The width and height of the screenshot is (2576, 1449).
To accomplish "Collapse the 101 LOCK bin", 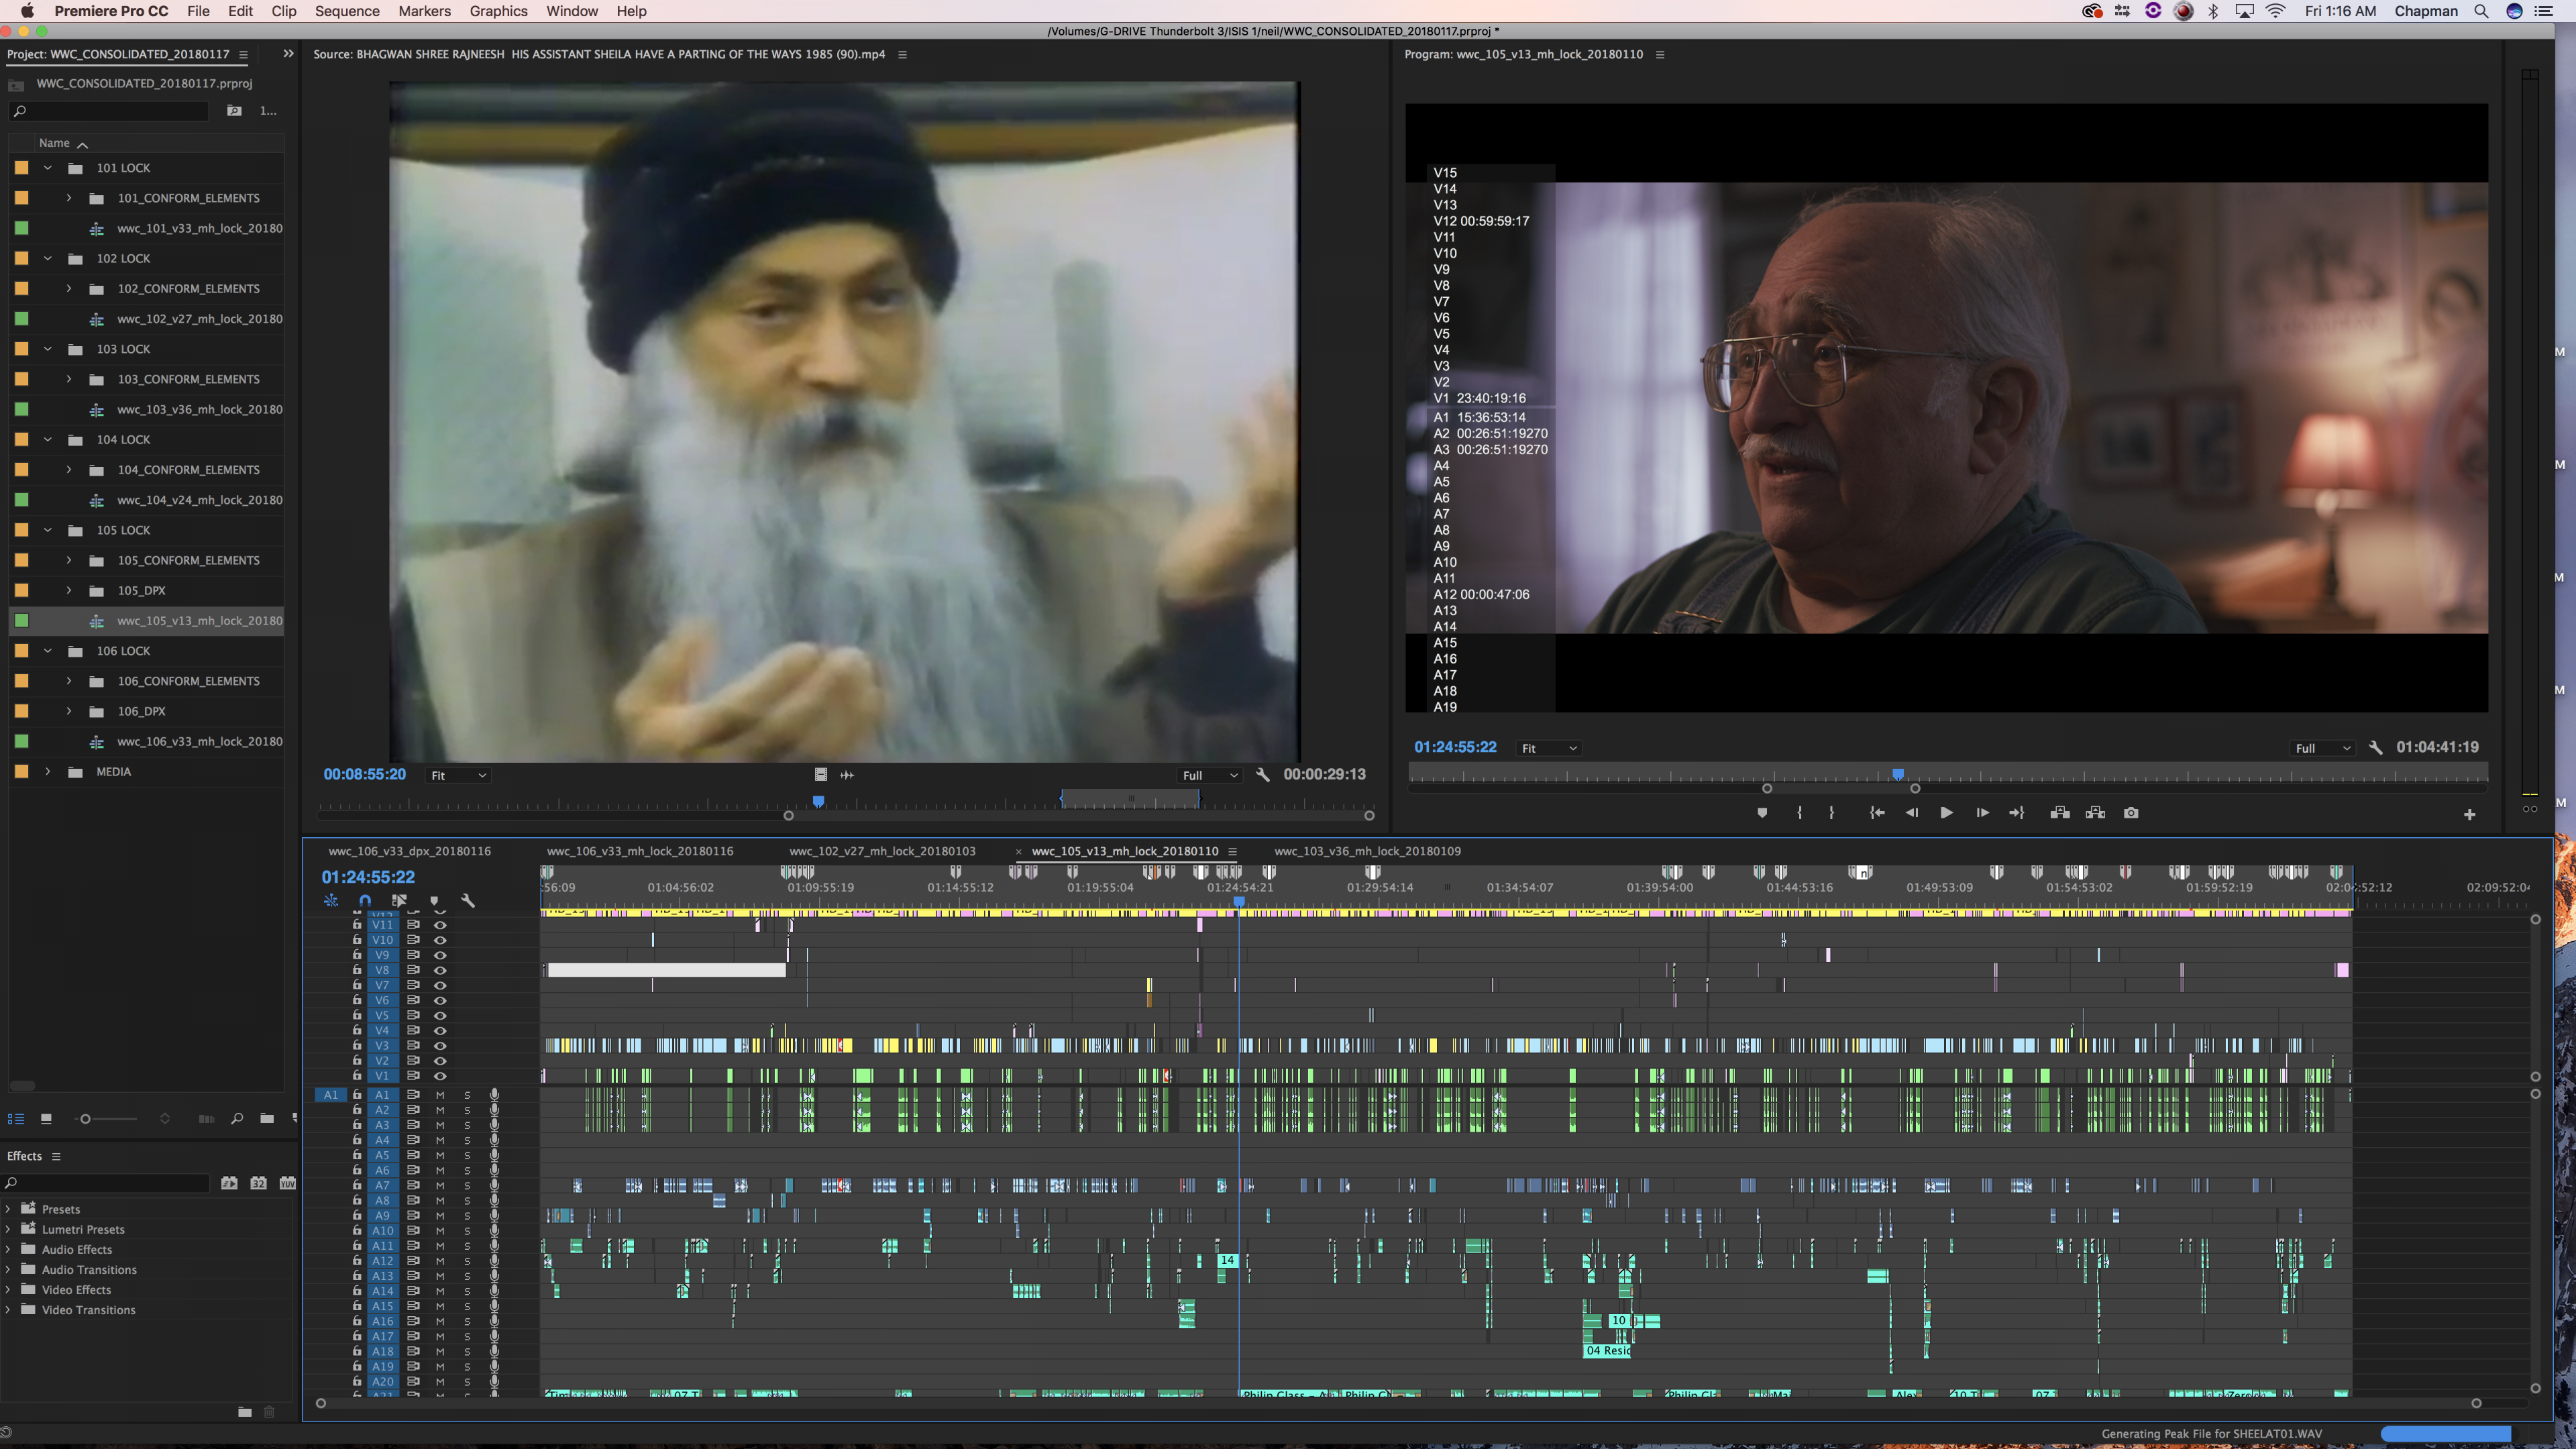I will pos(47,168).
